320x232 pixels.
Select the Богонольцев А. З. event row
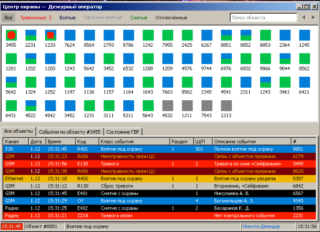pyautogui.click(x=159, y=201)
